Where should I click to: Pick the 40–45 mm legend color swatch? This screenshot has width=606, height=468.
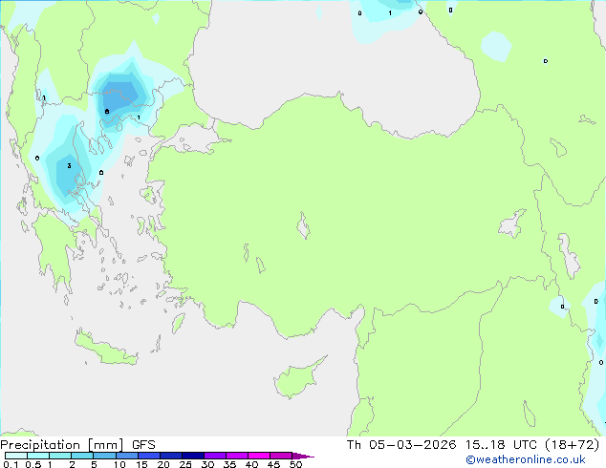click(259, 456)
